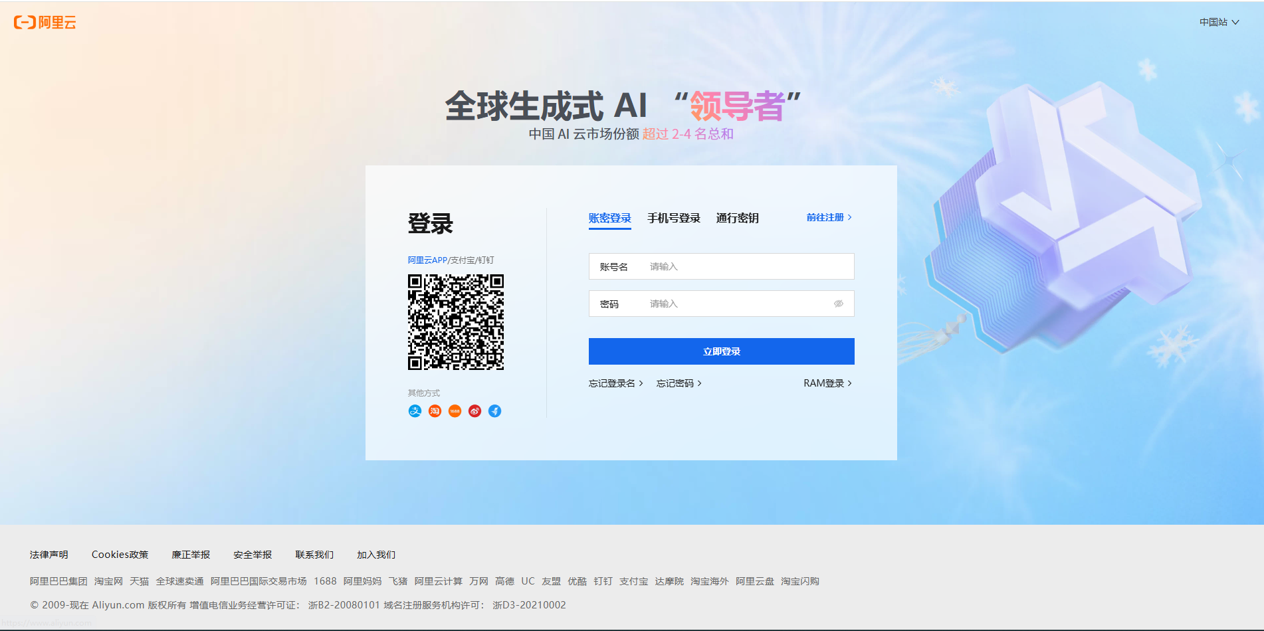Click the Alibaba Cloud logo

(44, 22)
